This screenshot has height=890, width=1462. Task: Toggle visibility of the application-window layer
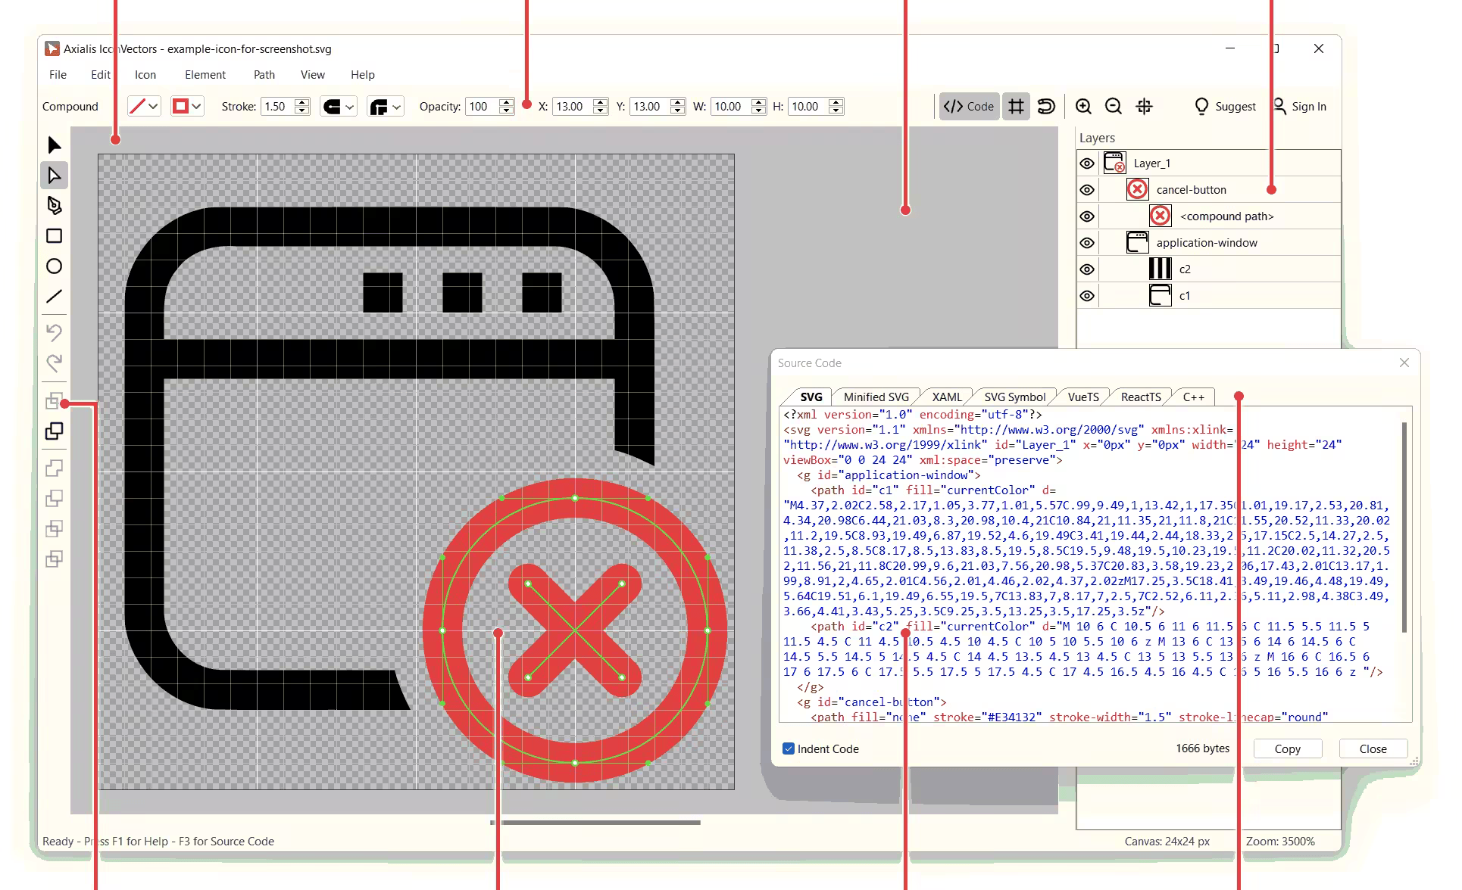coord(1087,242)
